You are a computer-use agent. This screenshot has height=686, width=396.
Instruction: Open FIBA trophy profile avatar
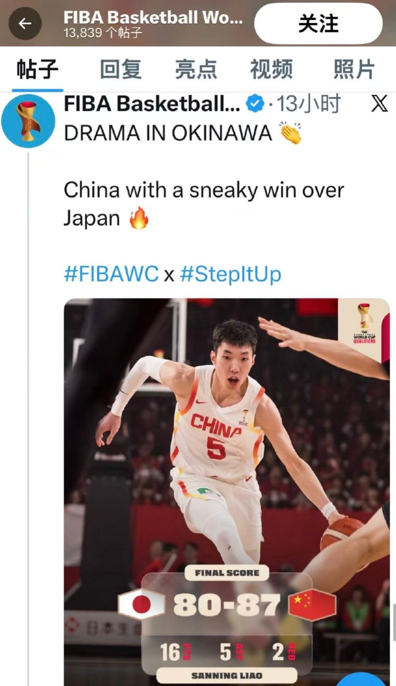[x=28, y=121]
